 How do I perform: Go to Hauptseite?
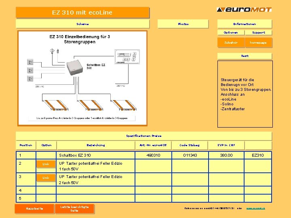click(34, 209)
